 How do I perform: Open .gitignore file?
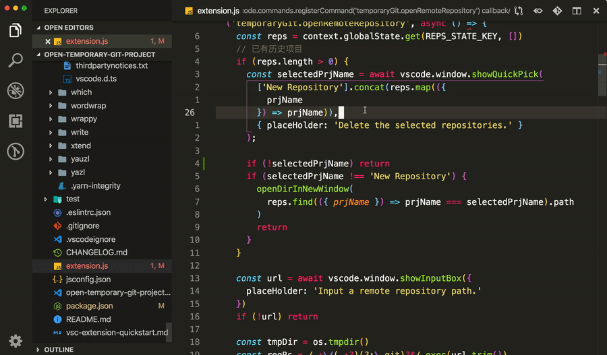102,226
